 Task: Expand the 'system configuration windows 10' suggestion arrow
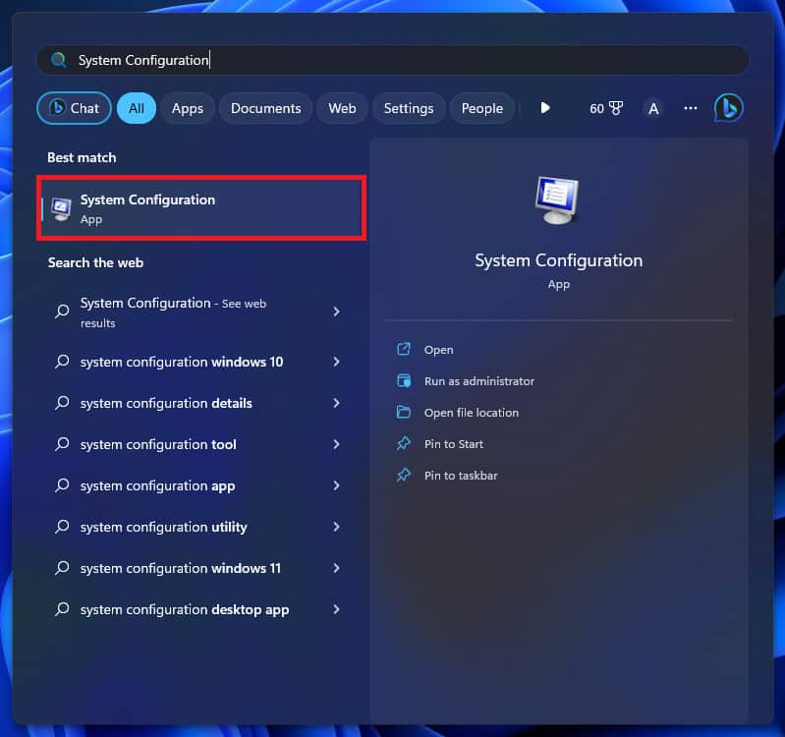click(x=336, y=362)
